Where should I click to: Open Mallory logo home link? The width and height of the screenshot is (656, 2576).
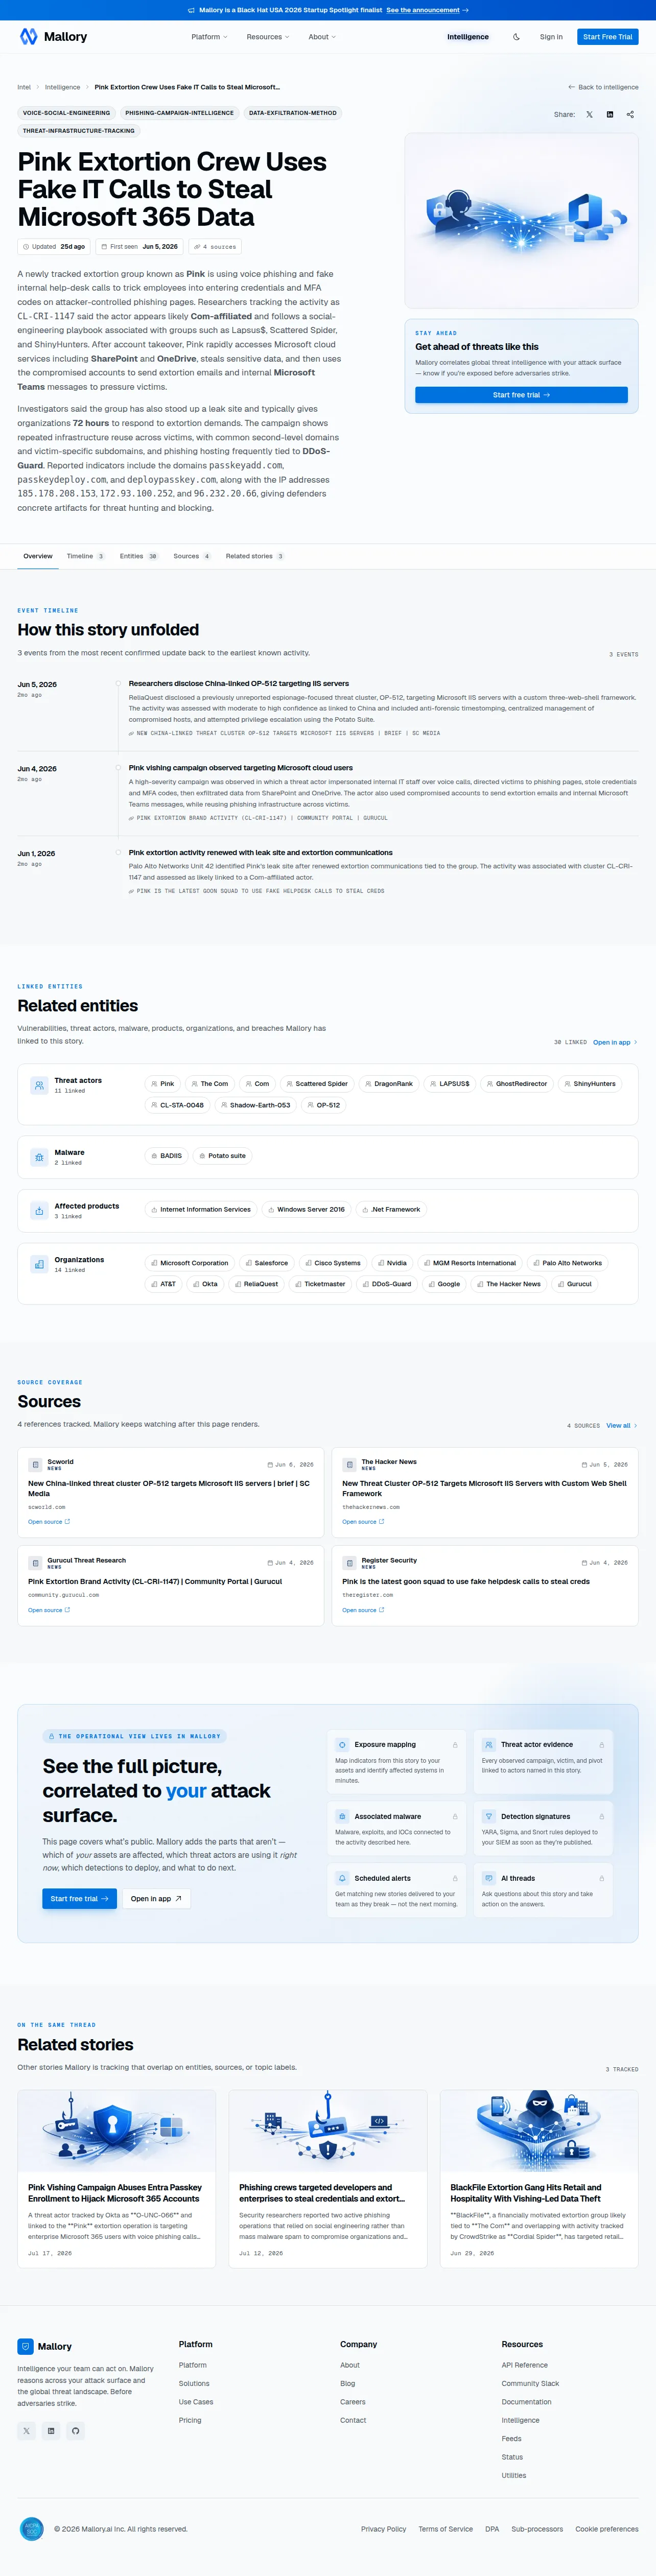tap(53, 37)
